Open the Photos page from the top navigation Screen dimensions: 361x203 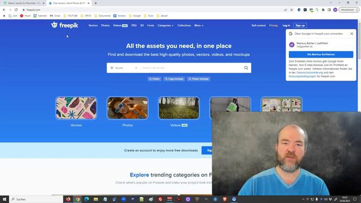click(x=105, y=25)
